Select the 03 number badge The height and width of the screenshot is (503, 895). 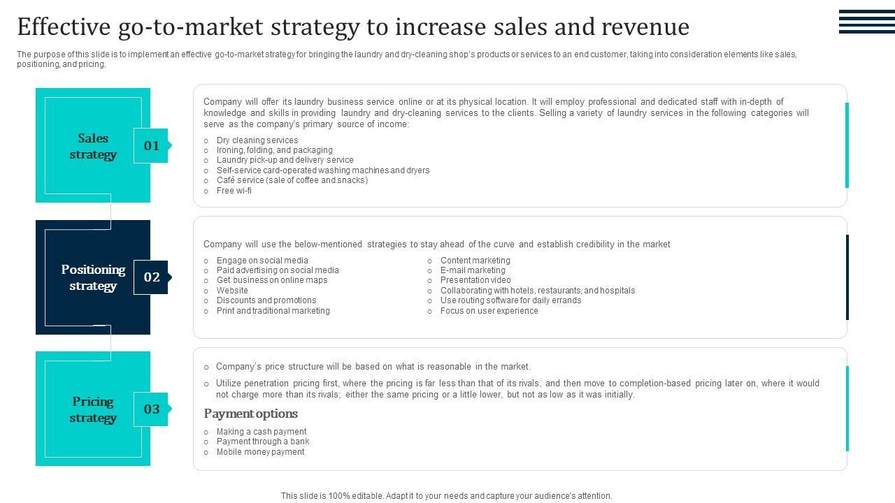pos(151,409)
